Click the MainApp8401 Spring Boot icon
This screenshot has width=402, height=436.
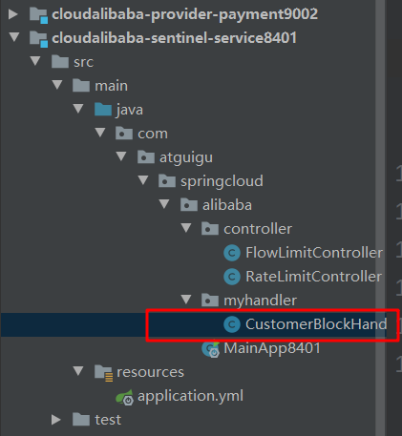[211, 349]
